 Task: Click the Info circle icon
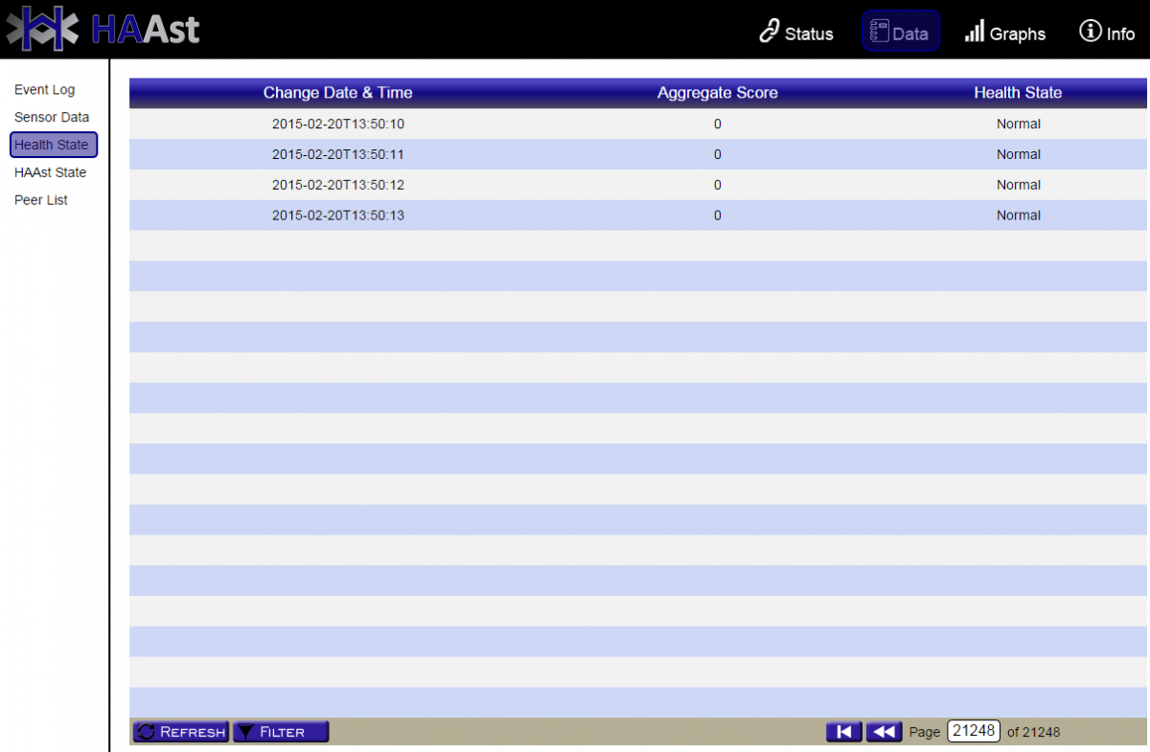1091,31
